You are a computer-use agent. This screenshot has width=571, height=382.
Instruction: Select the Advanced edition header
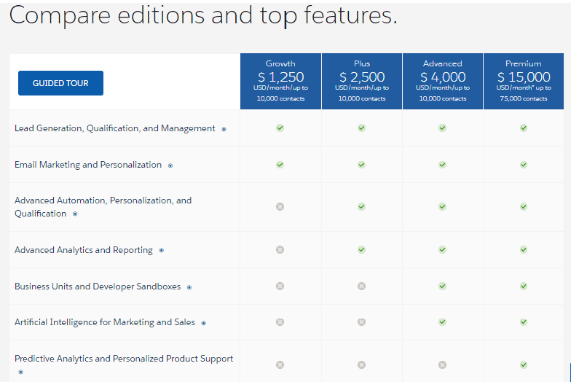[x=443, y=82]
